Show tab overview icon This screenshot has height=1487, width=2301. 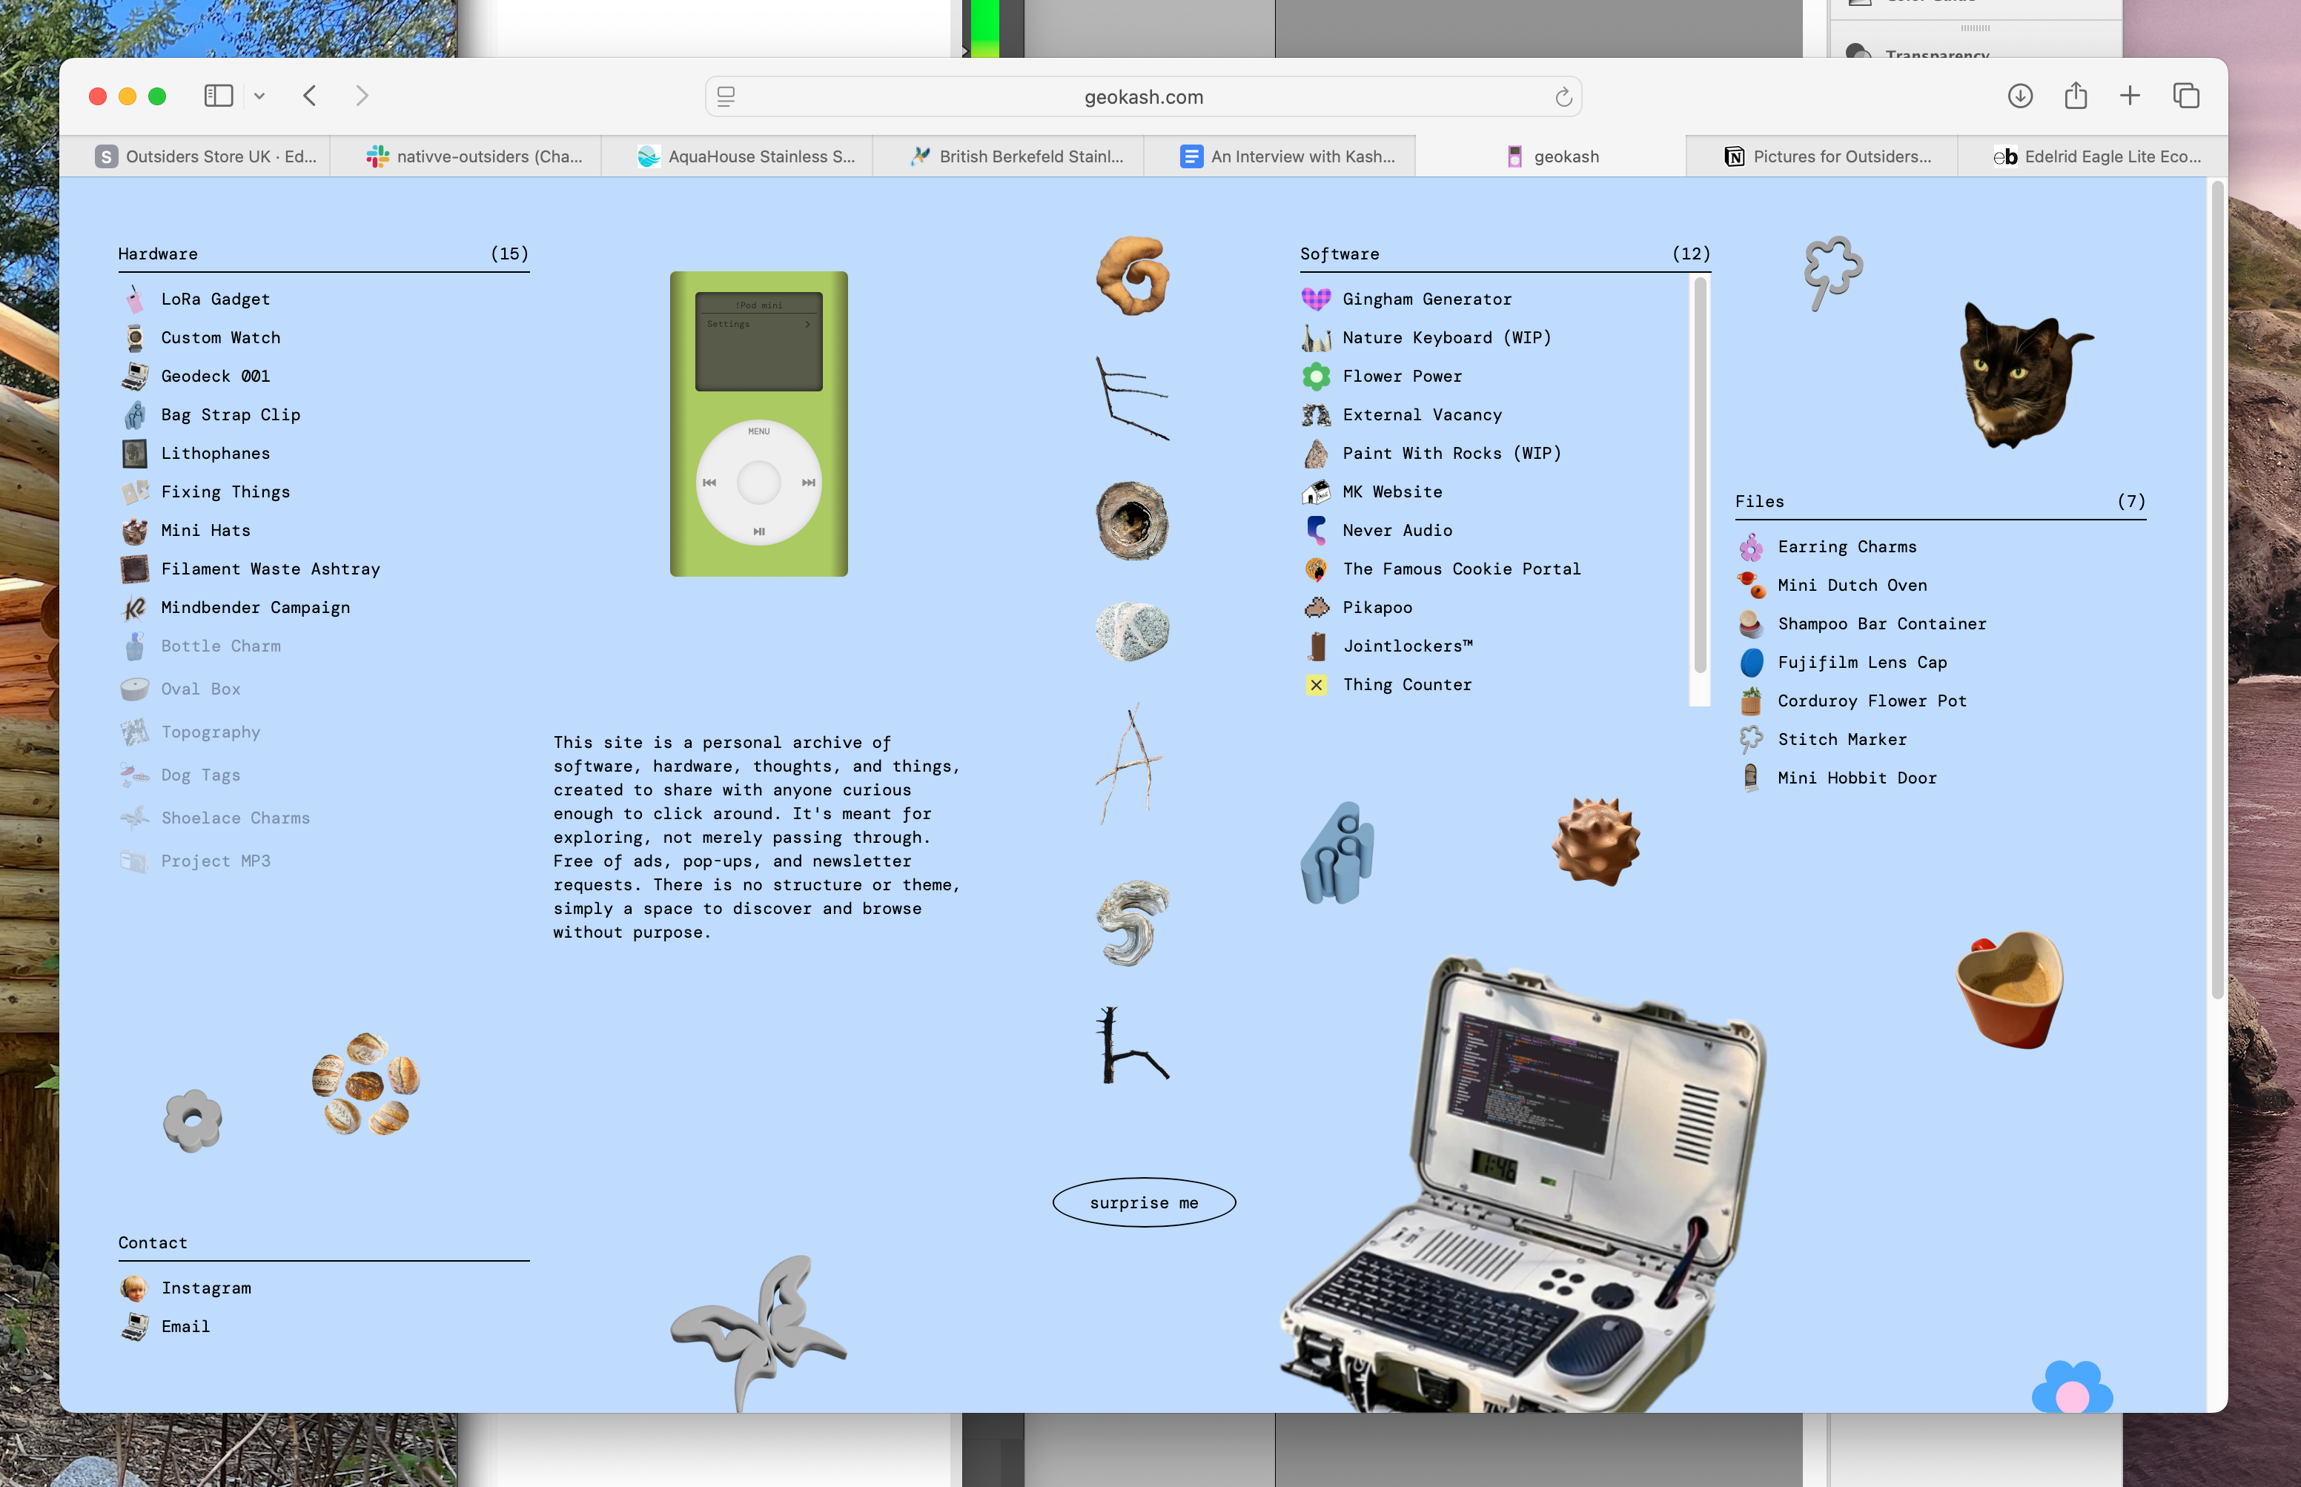tap(2185, 96)
